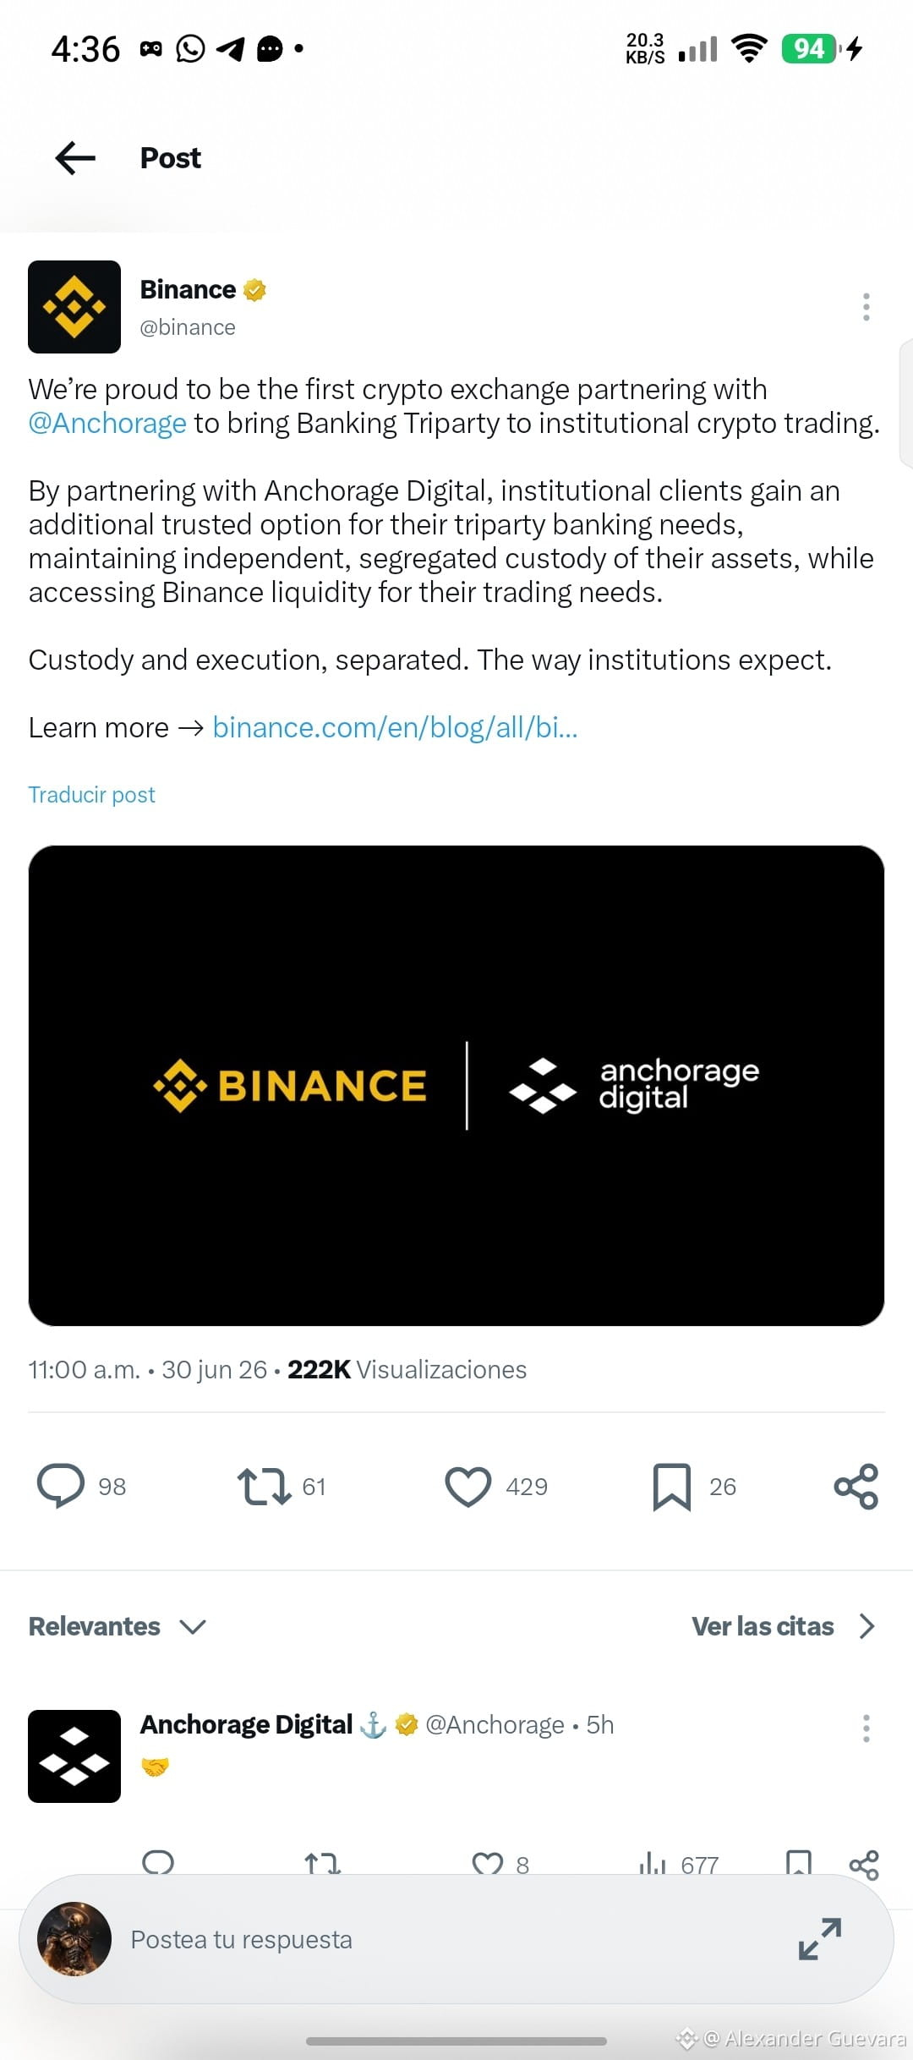Viewport: 913px width, 2060px height.
Task: Open the binance.com blog link
Action: 395,727
